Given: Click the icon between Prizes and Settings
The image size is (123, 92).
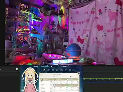Looking at the screenshot, I should click(70, 70).
